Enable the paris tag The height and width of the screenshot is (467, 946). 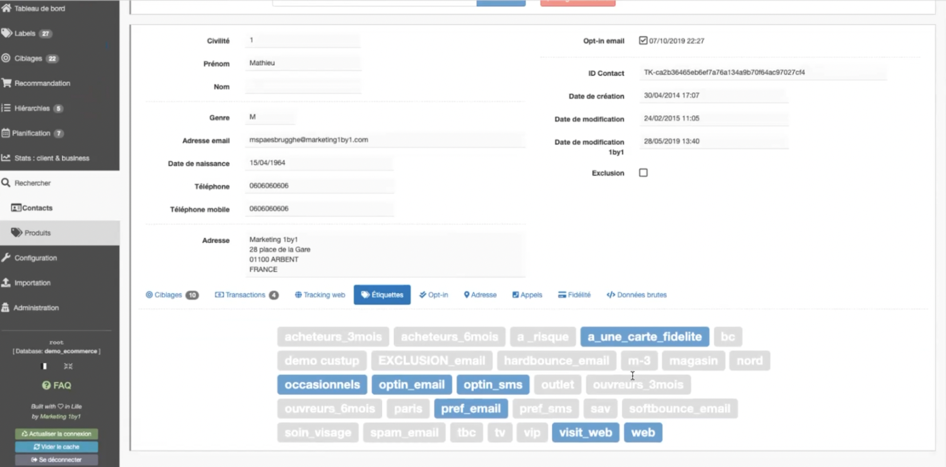(x=408, y=408)
